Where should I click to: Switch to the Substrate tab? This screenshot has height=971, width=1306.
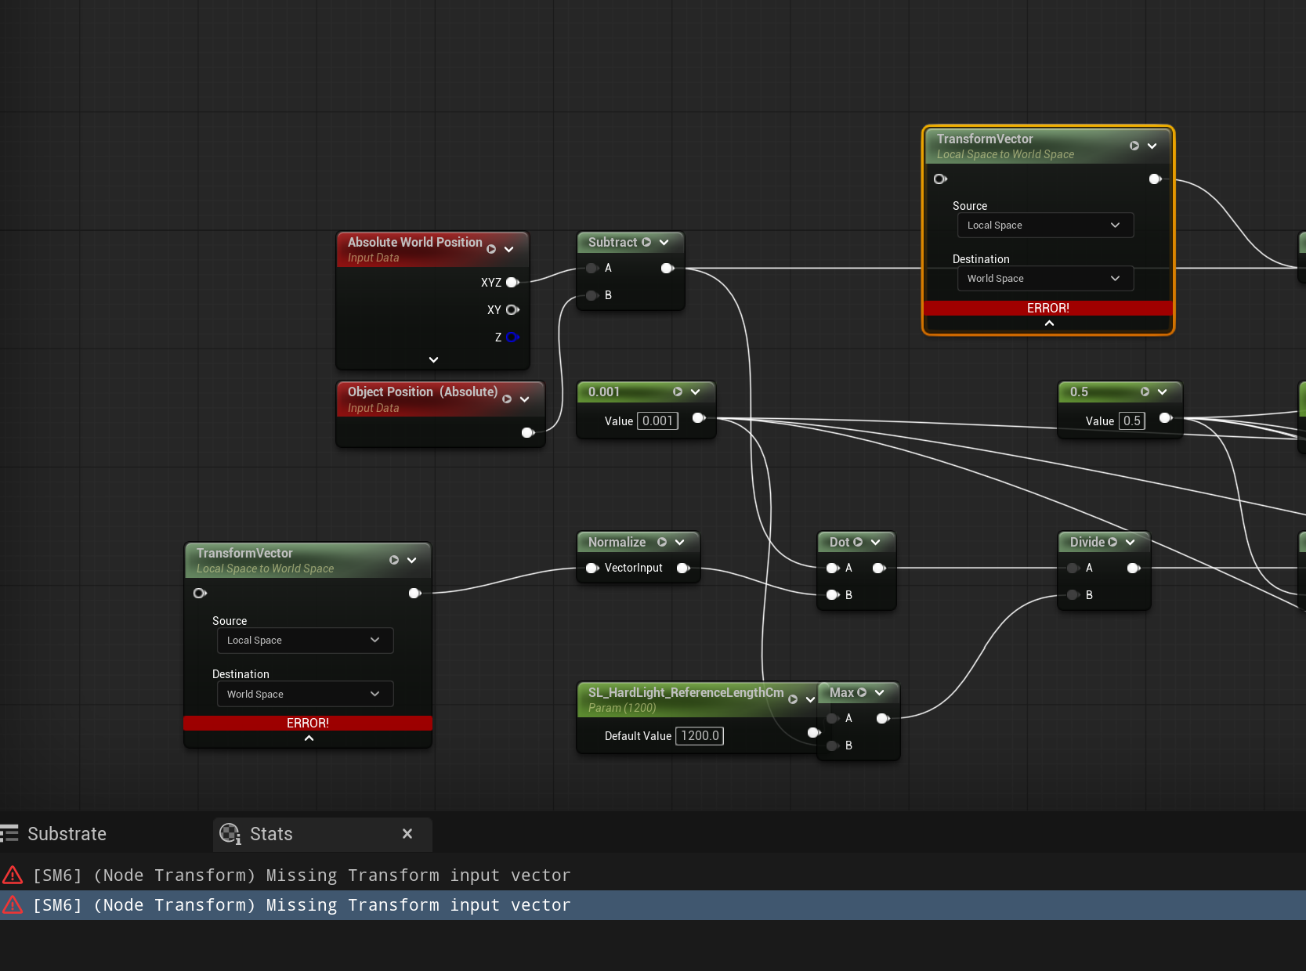[x=55, y=834]
